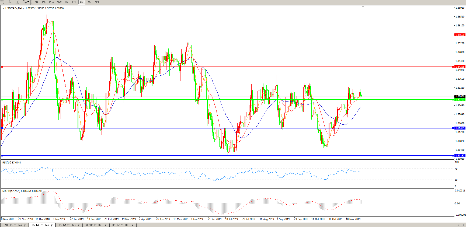
Task: Expand the USDCAD chart title dropdown triangle
Action: pyautogui.click(x=3, y=8)
